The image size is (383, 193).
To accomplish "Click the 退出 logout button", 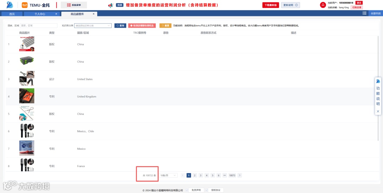I will [x=359, y=3].
